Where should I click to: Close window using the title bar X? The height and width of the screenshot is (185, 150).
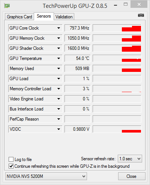coord(139,4)
